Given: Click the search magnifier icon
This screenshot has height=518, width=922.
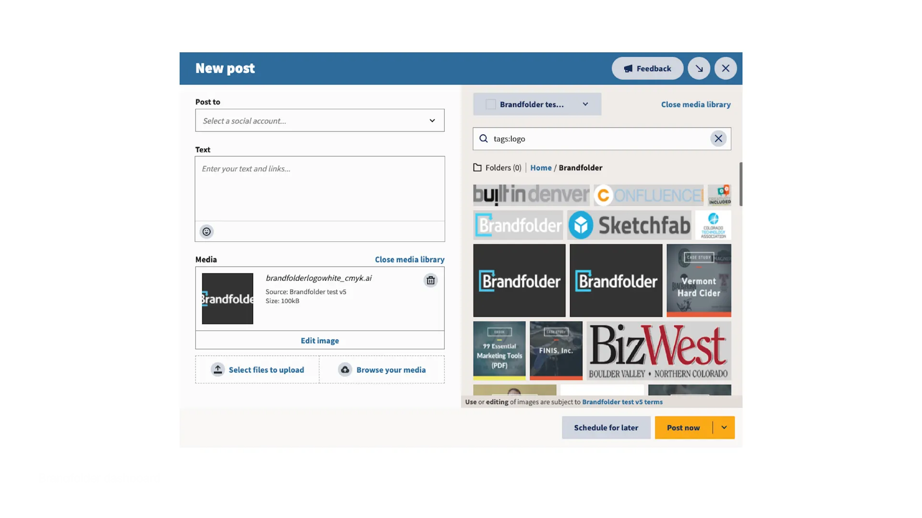Looking at the screenshot, I should pos(484,139).
